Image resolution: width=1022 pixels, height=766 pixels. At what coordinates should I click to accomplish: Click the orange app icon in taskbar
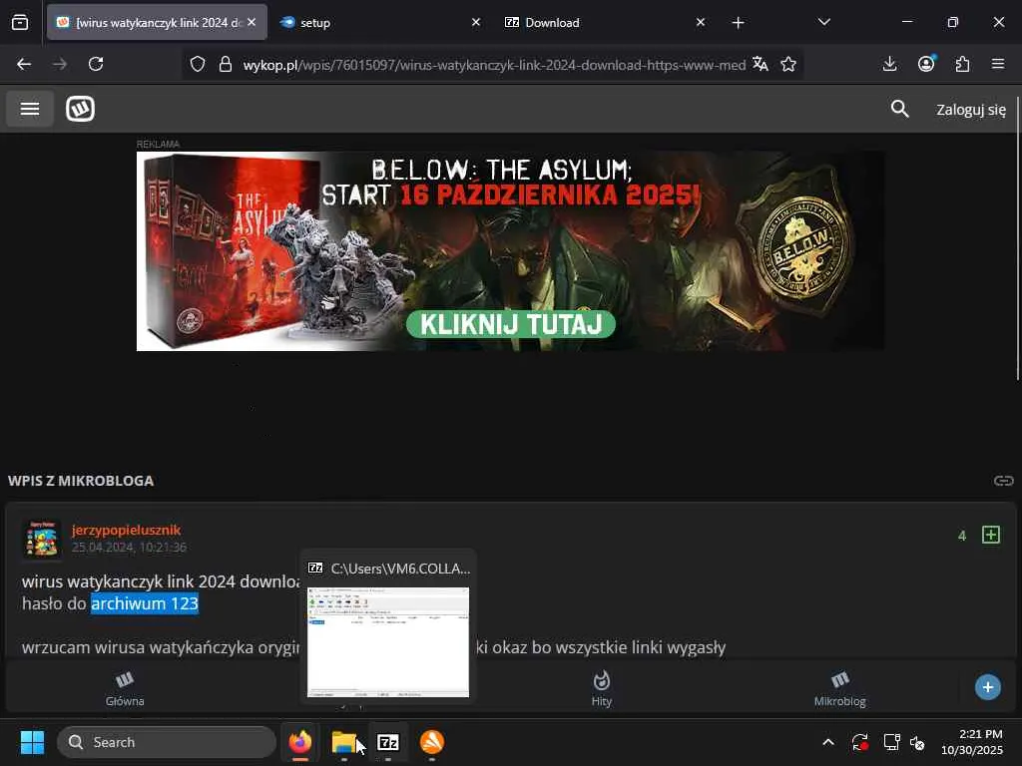(x=431, y=742)
